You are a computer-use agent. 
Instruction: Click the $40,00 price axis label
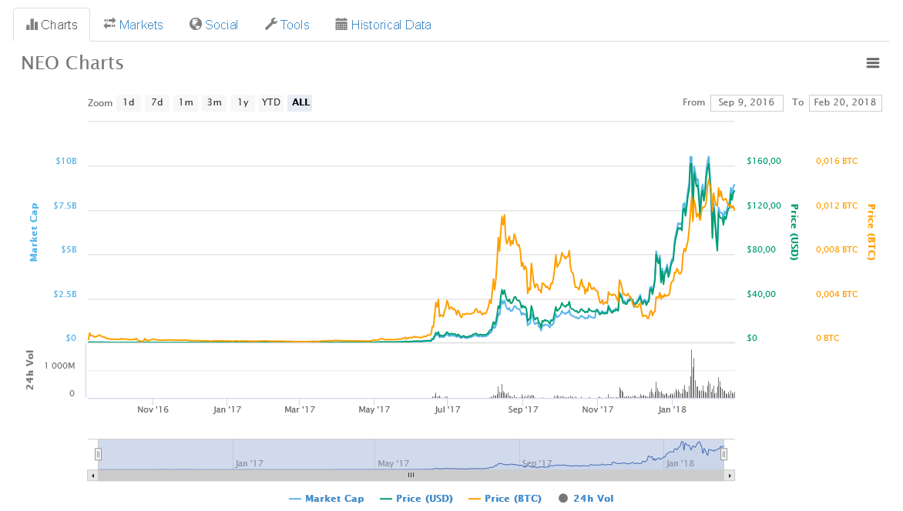click(761, 294)
